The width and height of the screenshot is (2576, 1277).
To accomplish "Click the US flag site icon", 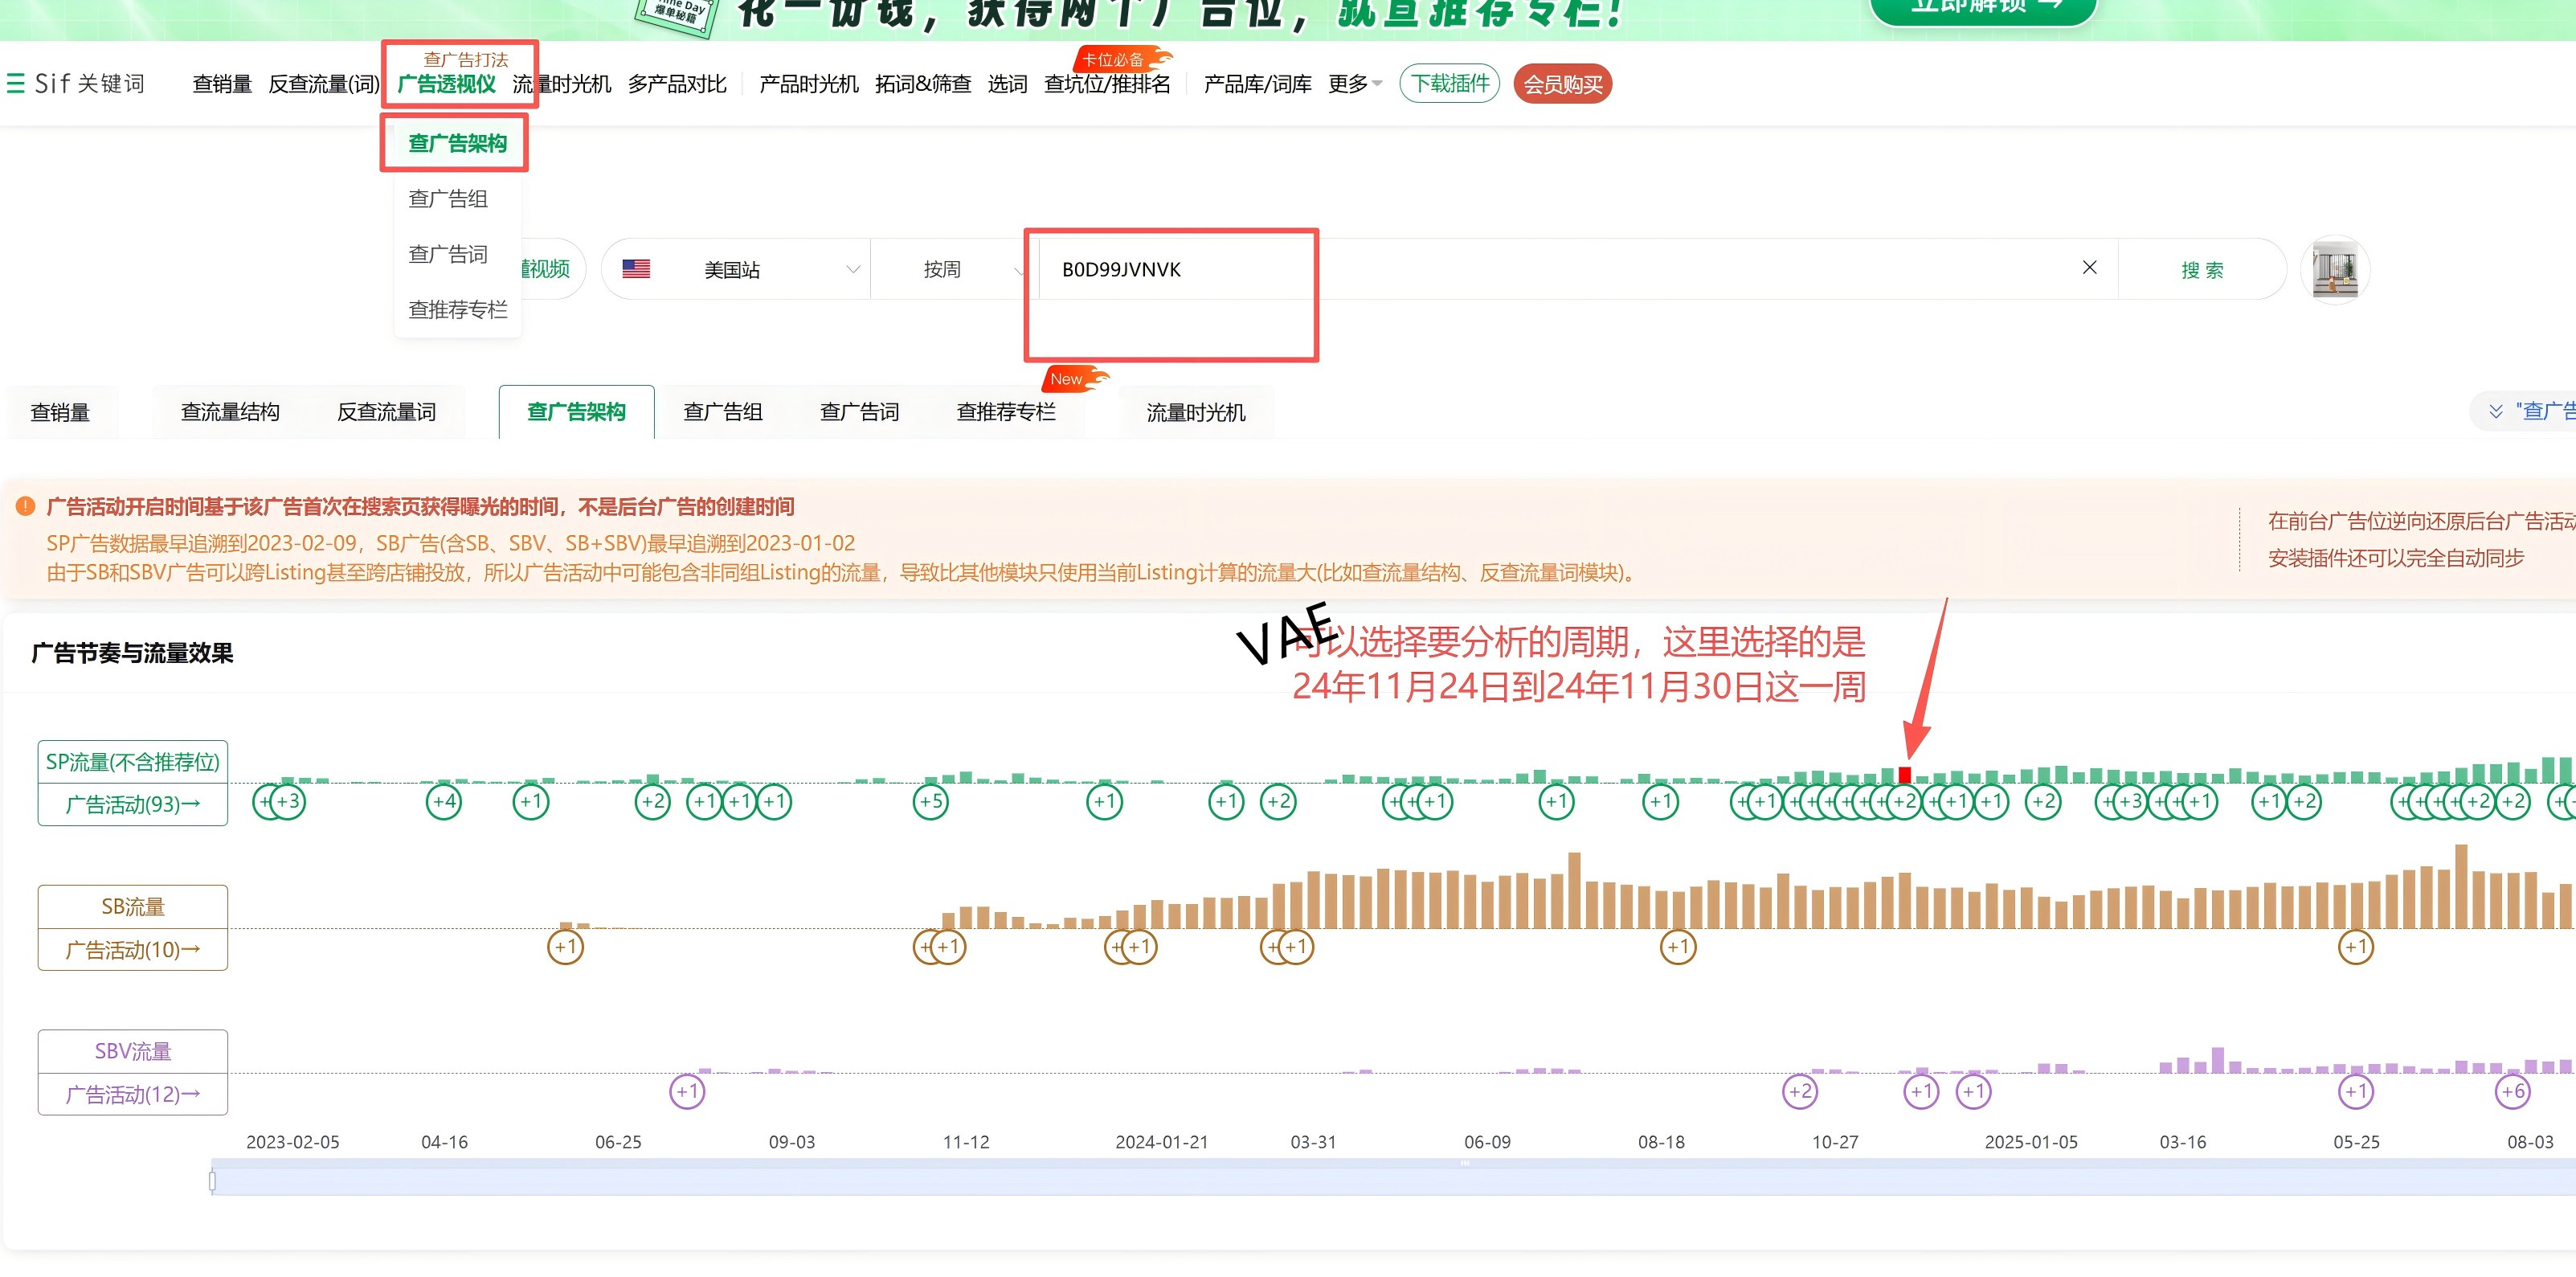I will pos(636,268).
